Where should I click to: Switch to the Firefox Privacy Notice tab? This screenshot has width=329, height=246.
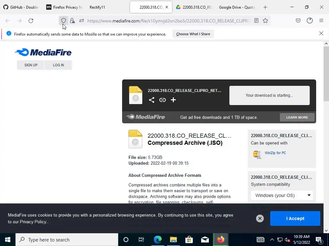point(64,7)
